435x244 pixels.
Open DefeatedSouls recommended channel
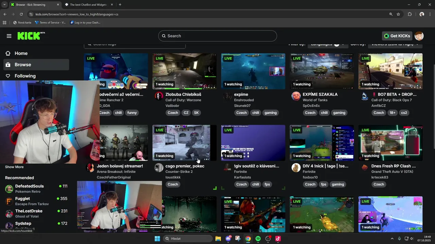coord(36,189)
